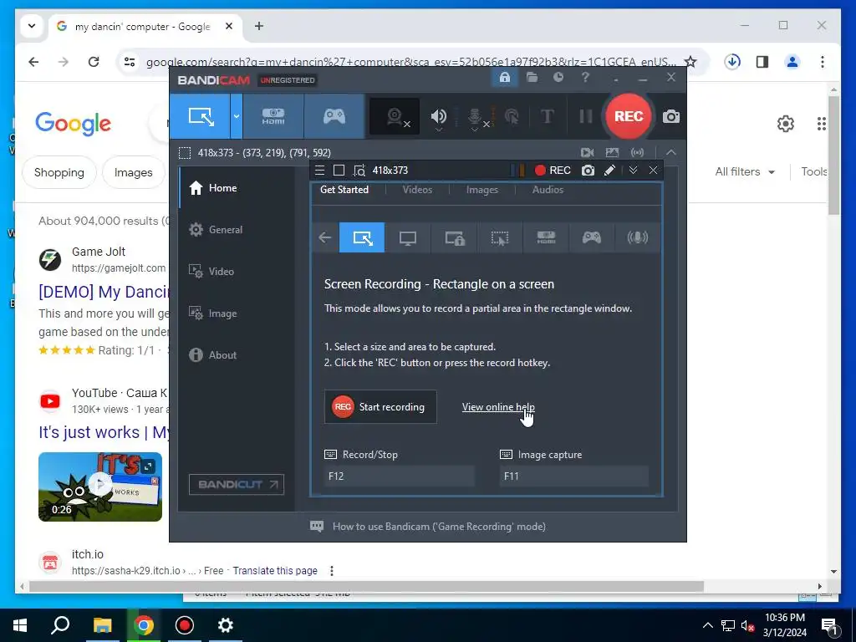Select Audio only recording mode

click(x=637, y=237)
